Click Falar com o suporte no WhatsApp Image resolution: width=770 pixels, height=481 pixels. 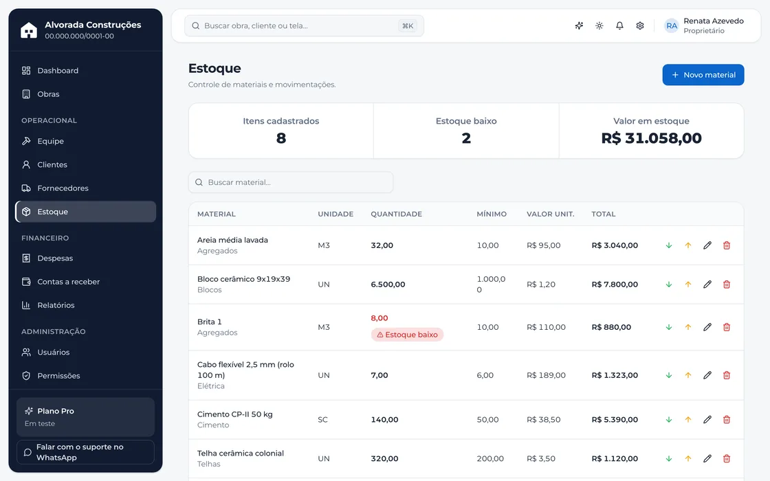coord(85,452)
